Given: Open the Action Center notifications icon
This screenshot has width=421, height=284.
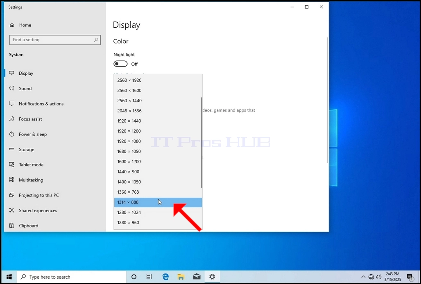Looking at the screenshot, I should pos(410,277).
